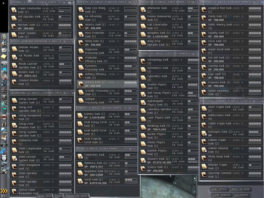Select Shield Management skill entry
Image resolution: width=264 pixels, height=198 pixels.
(x=41, y=167)
